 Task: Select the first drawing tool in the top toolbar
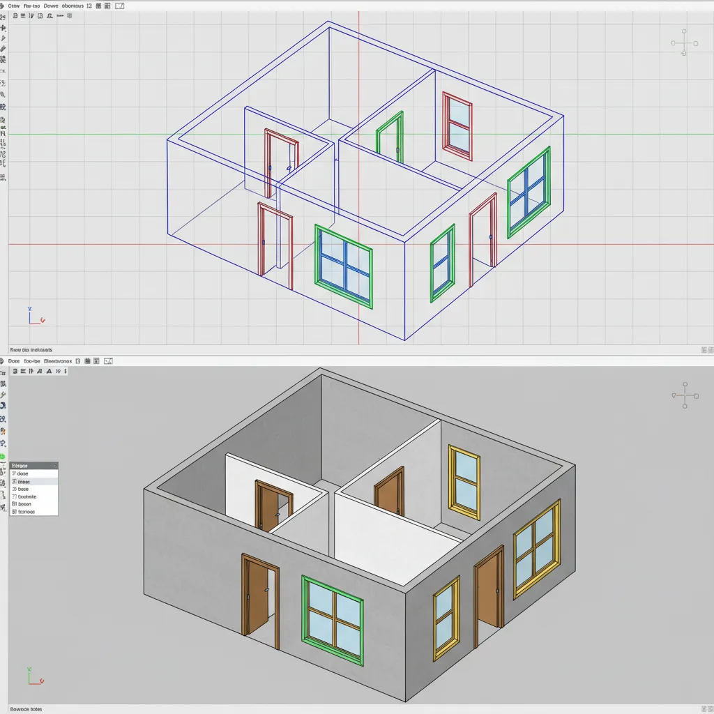[x=15, y=16]
